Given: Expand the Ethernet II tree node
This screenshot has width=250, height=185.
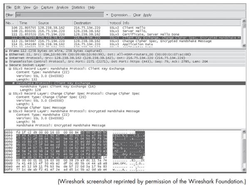Looking at the screenshot, I should 7,54.
